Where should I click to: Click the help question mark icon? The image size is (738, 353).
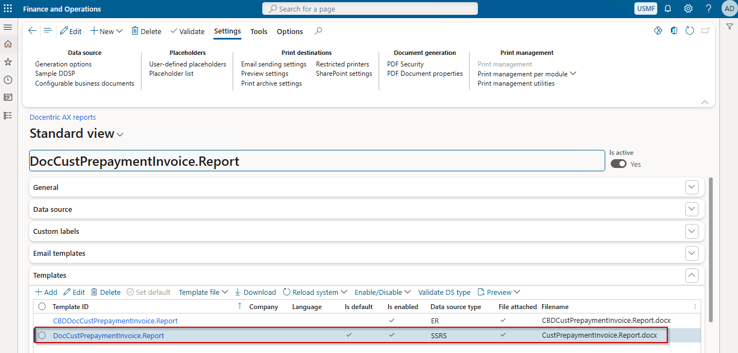point(709,9)
